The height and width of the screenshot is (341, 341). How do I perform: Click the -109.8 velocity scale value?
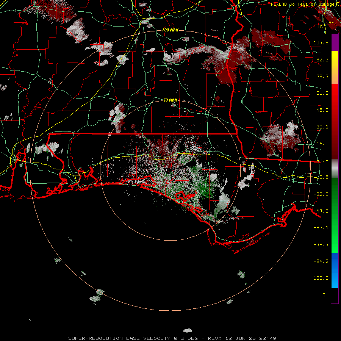(x=319, y=278)
